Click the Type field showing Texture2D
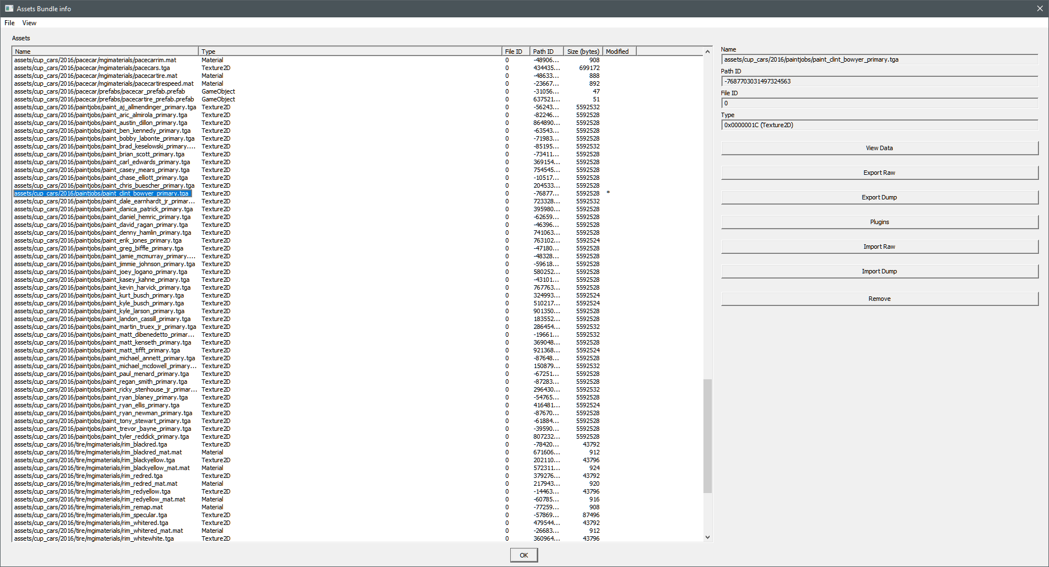 (879, 125)
